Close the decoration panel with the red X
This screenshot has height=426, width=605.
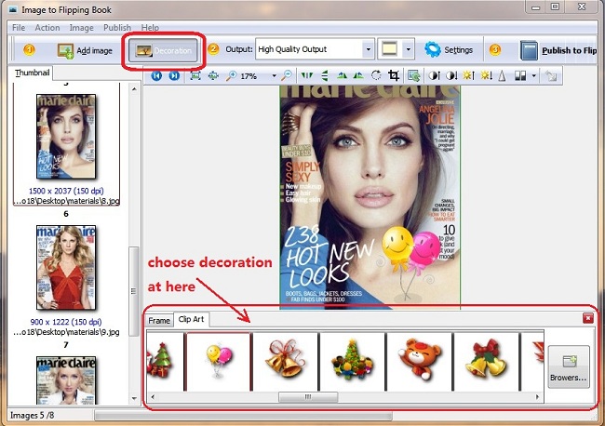click(588, 318)
